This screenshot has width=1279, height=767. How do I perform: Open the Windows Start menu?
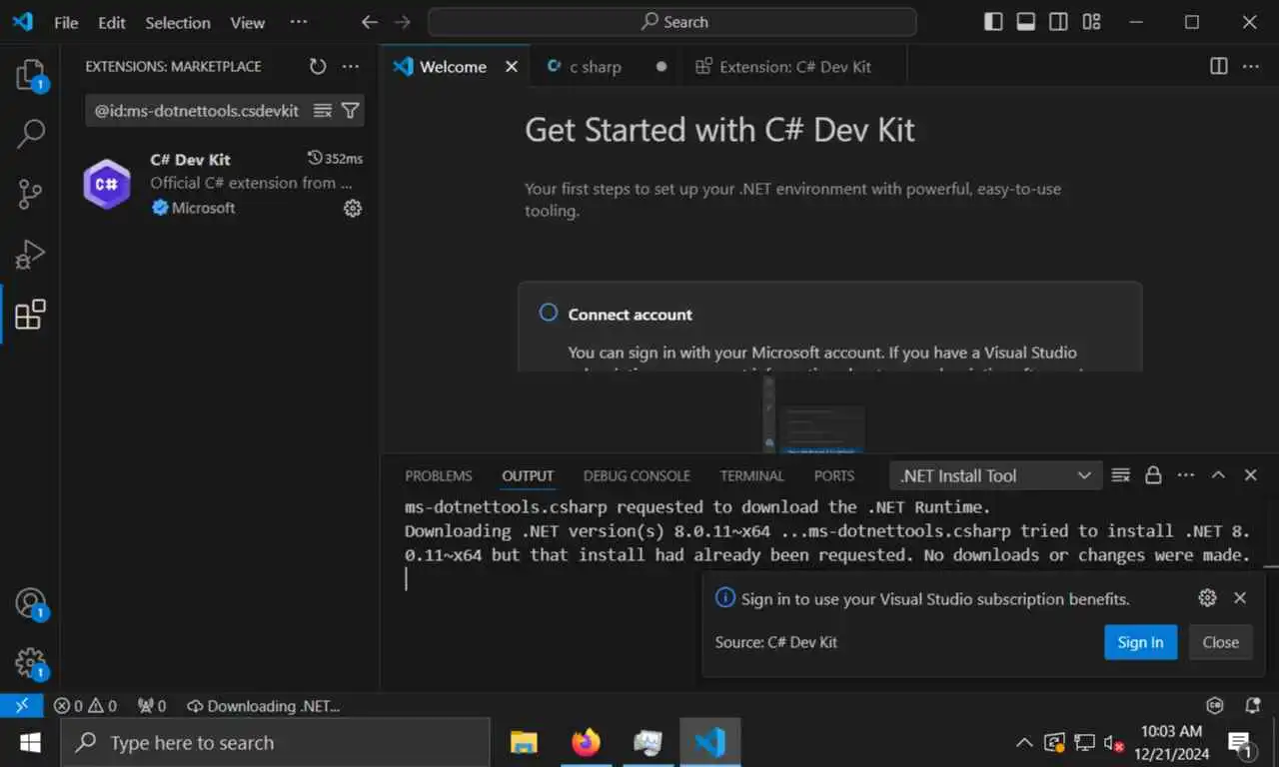tap(29, 743)
